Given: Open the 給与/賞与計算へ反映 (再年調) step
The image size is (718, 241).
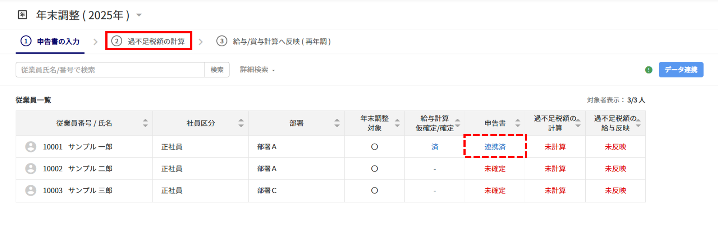Looking at the screenshot, I should (274, 42).
